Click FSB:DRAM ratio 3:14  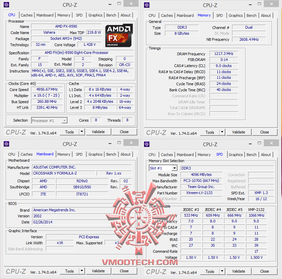[x=224, y=60]
